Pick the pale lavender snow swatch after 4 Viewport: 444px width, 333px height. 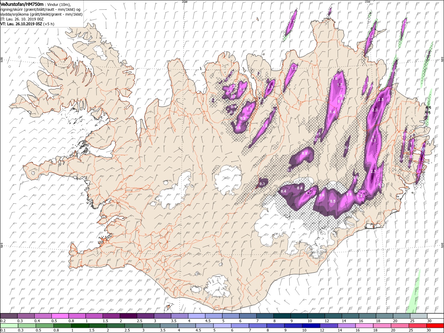(197, 316)
